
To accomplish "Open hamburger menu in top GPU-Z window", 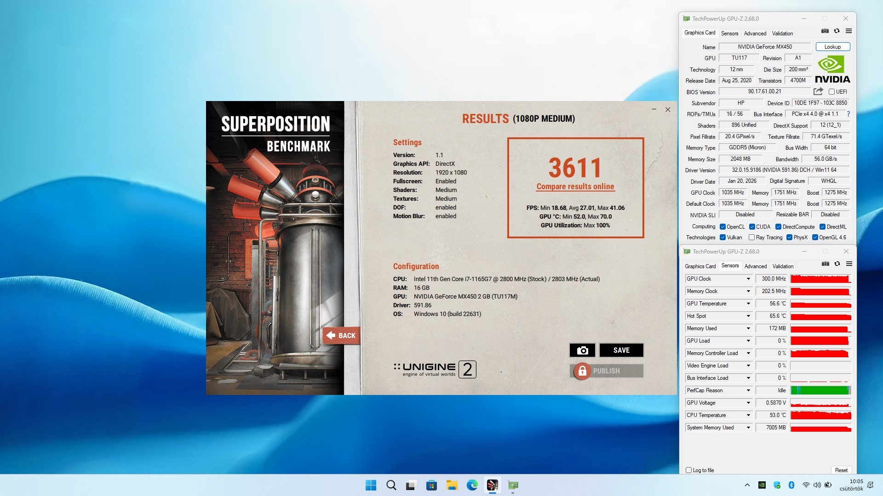I will (x=849, y=31).
